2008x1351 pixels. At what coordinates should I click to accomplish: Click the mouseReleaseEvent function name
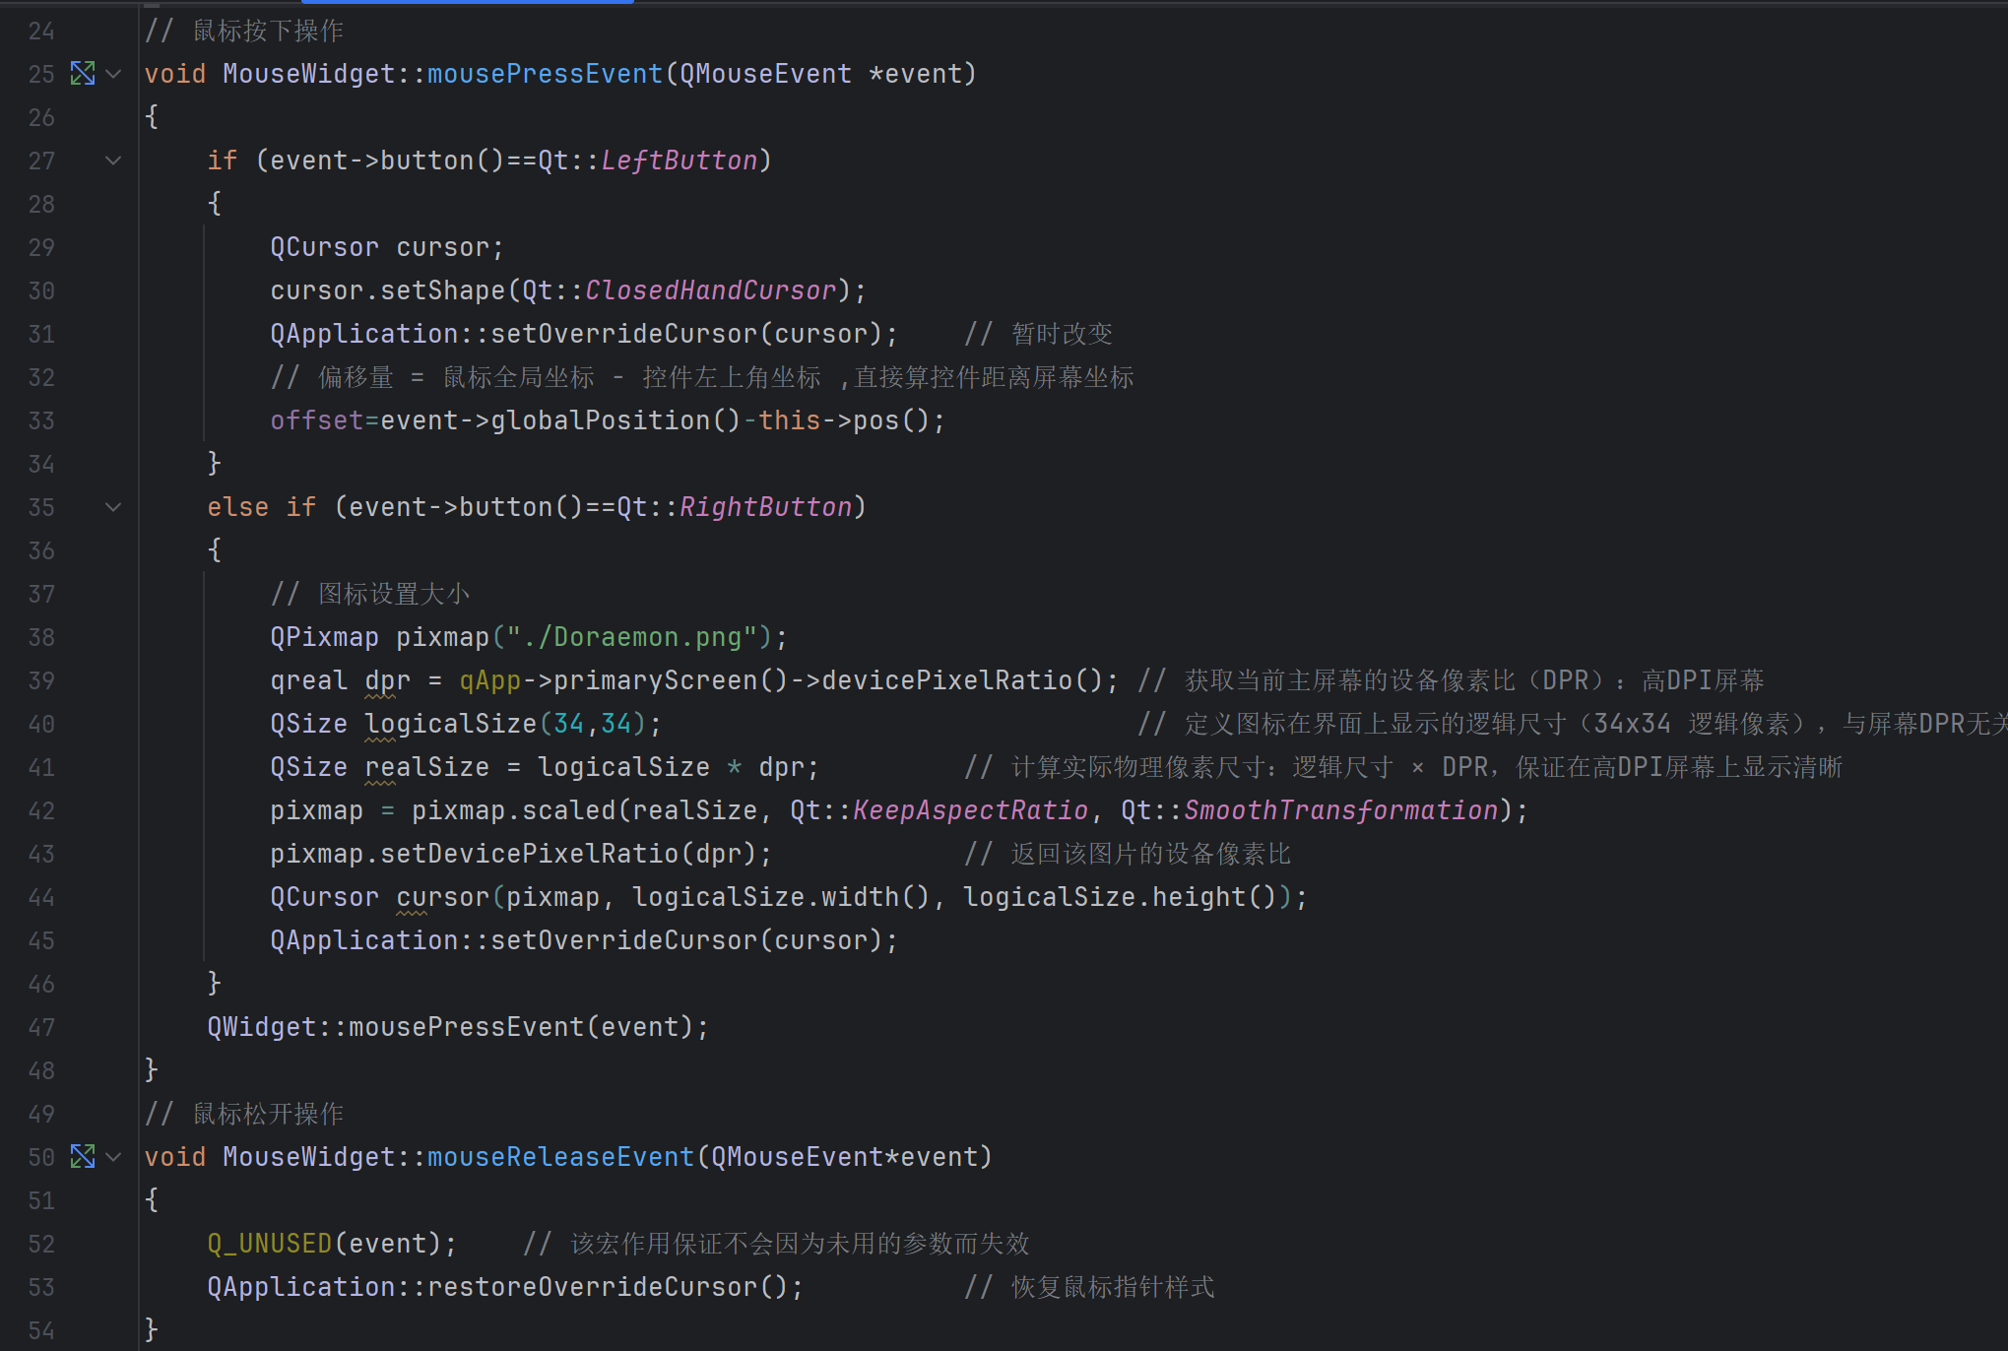point(560,1157)
